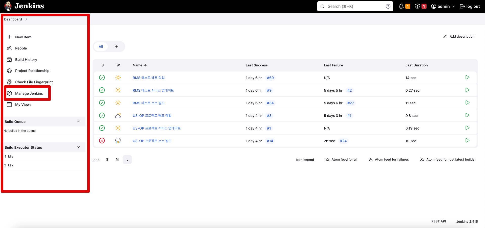Screen dimensions: 485x228
Task: Open Manage Jenkins from the sidebar
Action: pyautogui.click(x=29, y=93)
